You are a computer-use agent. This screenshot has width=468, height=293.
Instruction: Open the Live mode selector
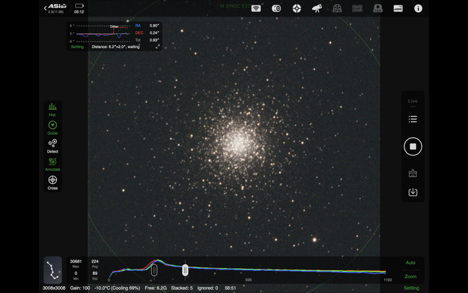click(413, 102)
